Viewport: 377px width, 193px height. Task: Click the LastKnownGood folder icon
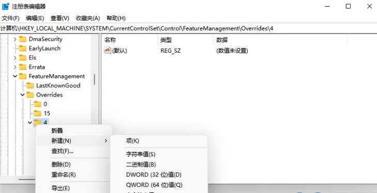[x=30, y=86]
